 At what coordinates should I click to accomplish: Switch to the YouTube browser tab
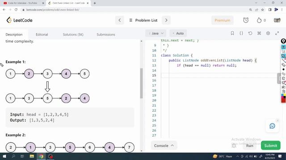point(22,3)
